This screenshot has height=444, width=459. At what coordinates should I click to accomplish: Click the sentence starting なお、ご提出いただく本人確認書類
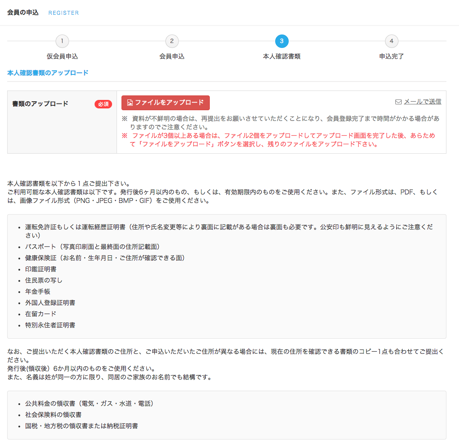(225, 356)
